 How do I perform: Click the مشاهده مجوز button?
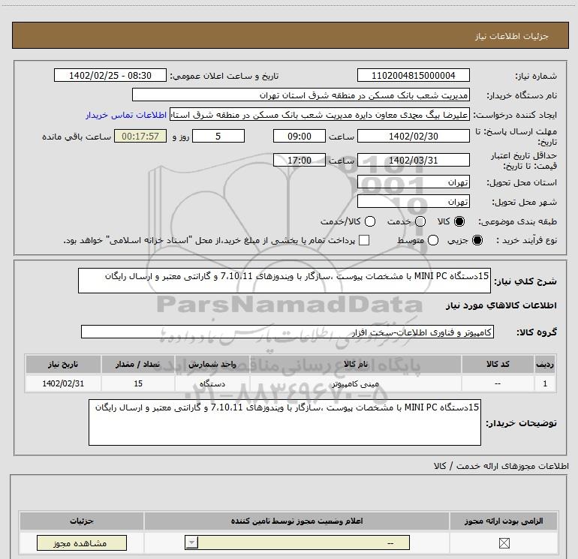(82, 542)
